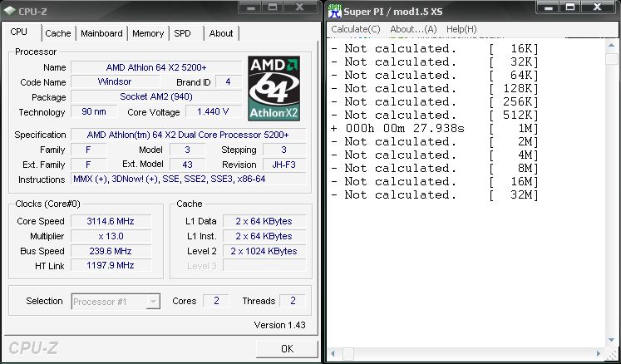Close the CPU-Z window
The width and height of the screenshot is (621, 364).
[300, 7]
